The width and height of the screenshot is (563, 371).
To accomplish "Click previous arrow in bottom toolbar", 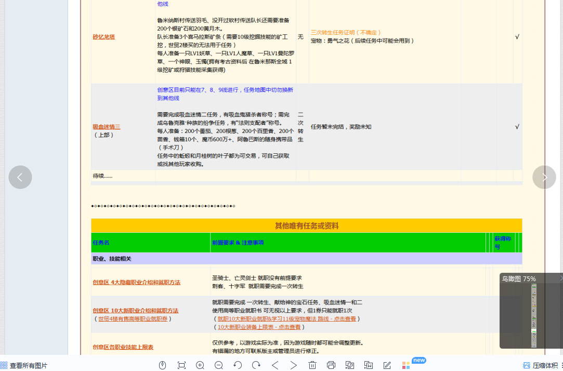I will point(275,365).
